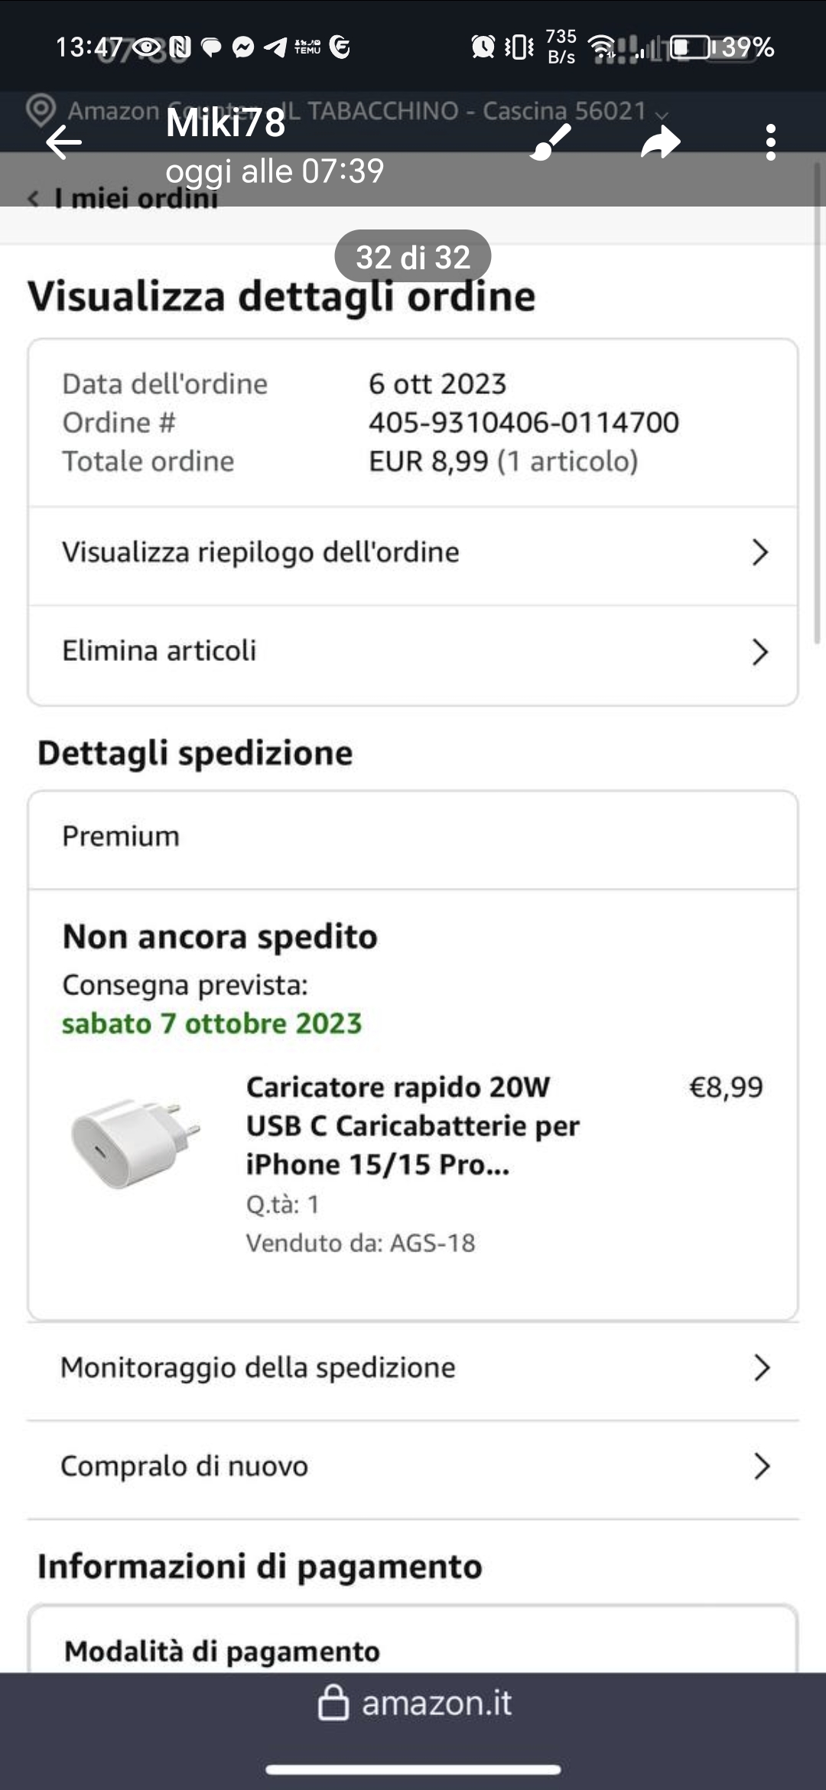This screenshot has height=1790, width=826.
Task: Tap the charger product thumbnail
Action: point(135,1143)
